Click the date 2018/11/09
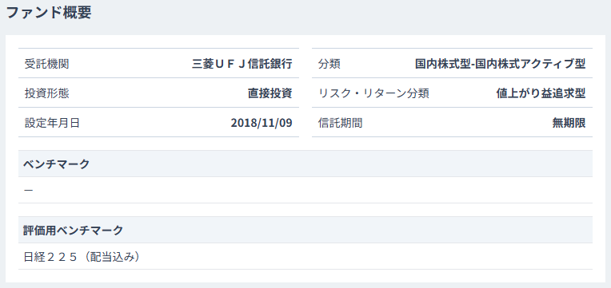The height and width of the screenshot is (288, 611). (x=262, y=123)
